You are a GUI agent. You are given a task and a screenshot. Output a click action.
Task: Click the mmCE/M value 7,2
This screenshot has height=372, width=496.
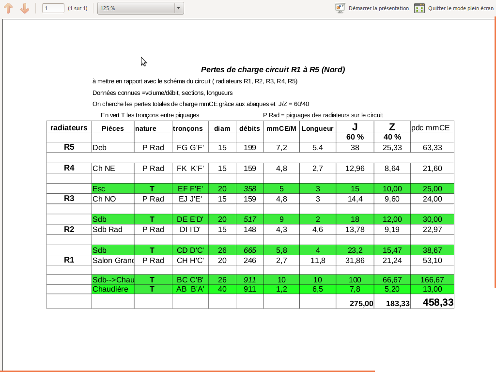pos(281,147)
